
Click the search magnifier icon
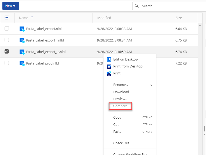137,6
